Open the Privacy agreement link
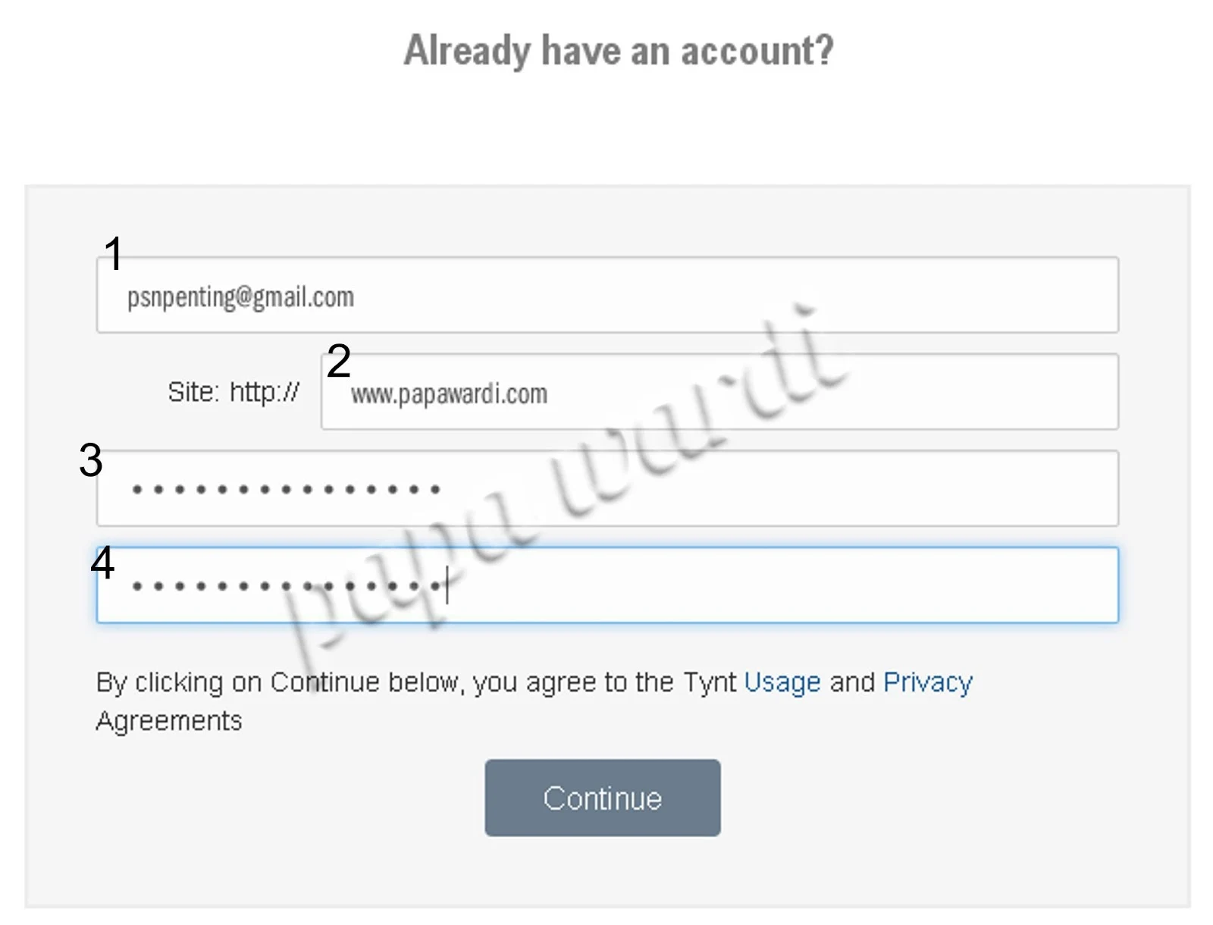Image resolution: width=1213 pixels, height=925 pixels. [927, 682]
